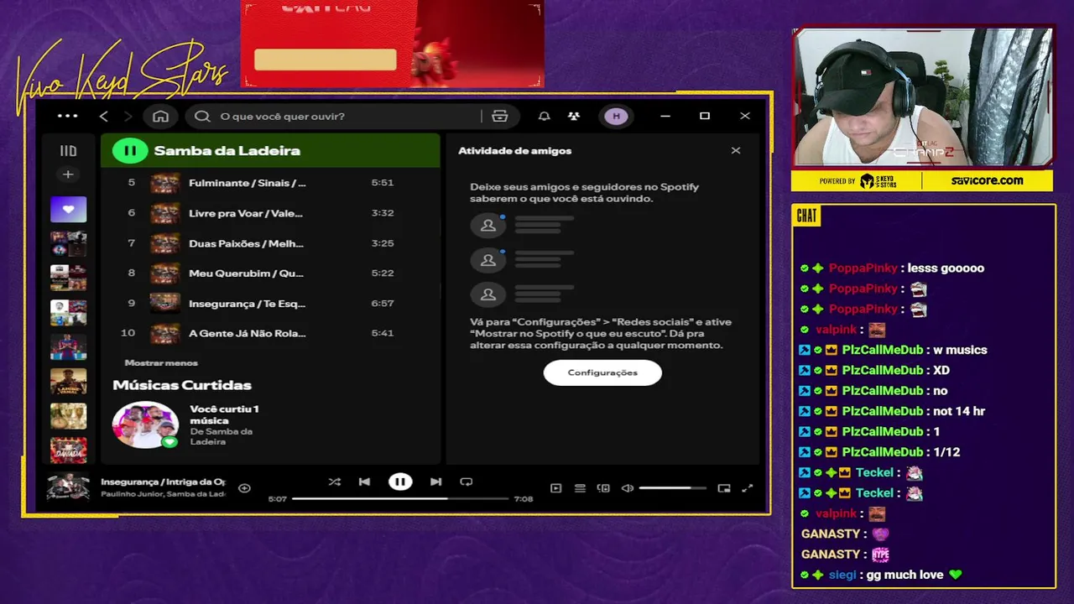Skip to previous track
The width and height of the screenshot is (1074, 604).
click(364, 482)
